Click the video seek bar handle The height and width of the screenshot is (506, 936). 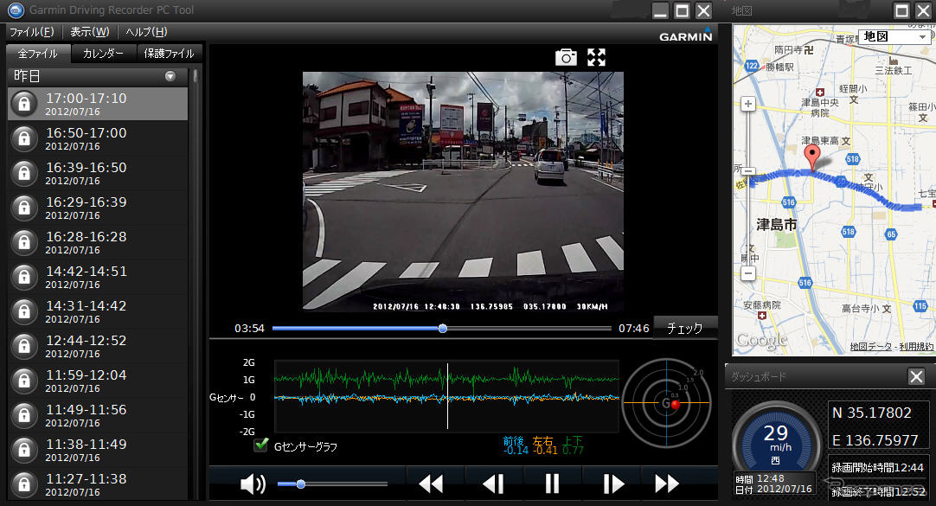tap(443, 329)
